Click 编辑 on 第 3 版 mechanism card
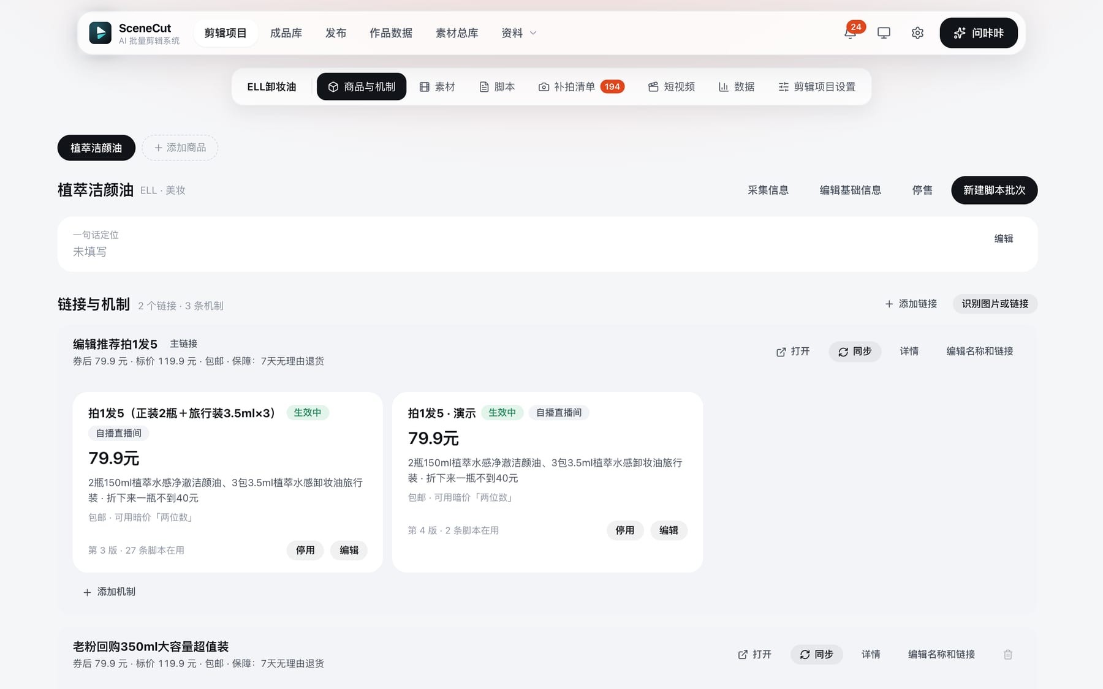This screenshot has width=1103, height=689. pyautogui.click(x=349, y=551)
